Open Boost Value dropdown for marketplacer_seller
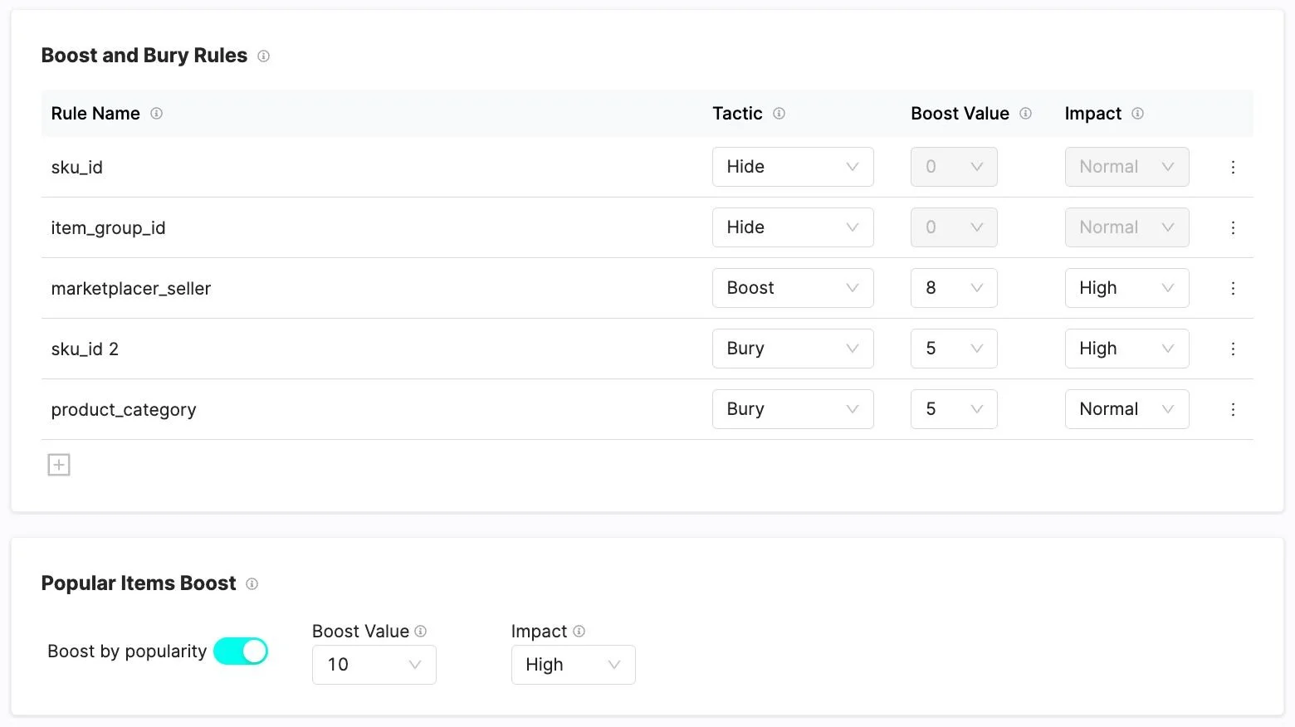1295x727 pixels. point(954,288)
